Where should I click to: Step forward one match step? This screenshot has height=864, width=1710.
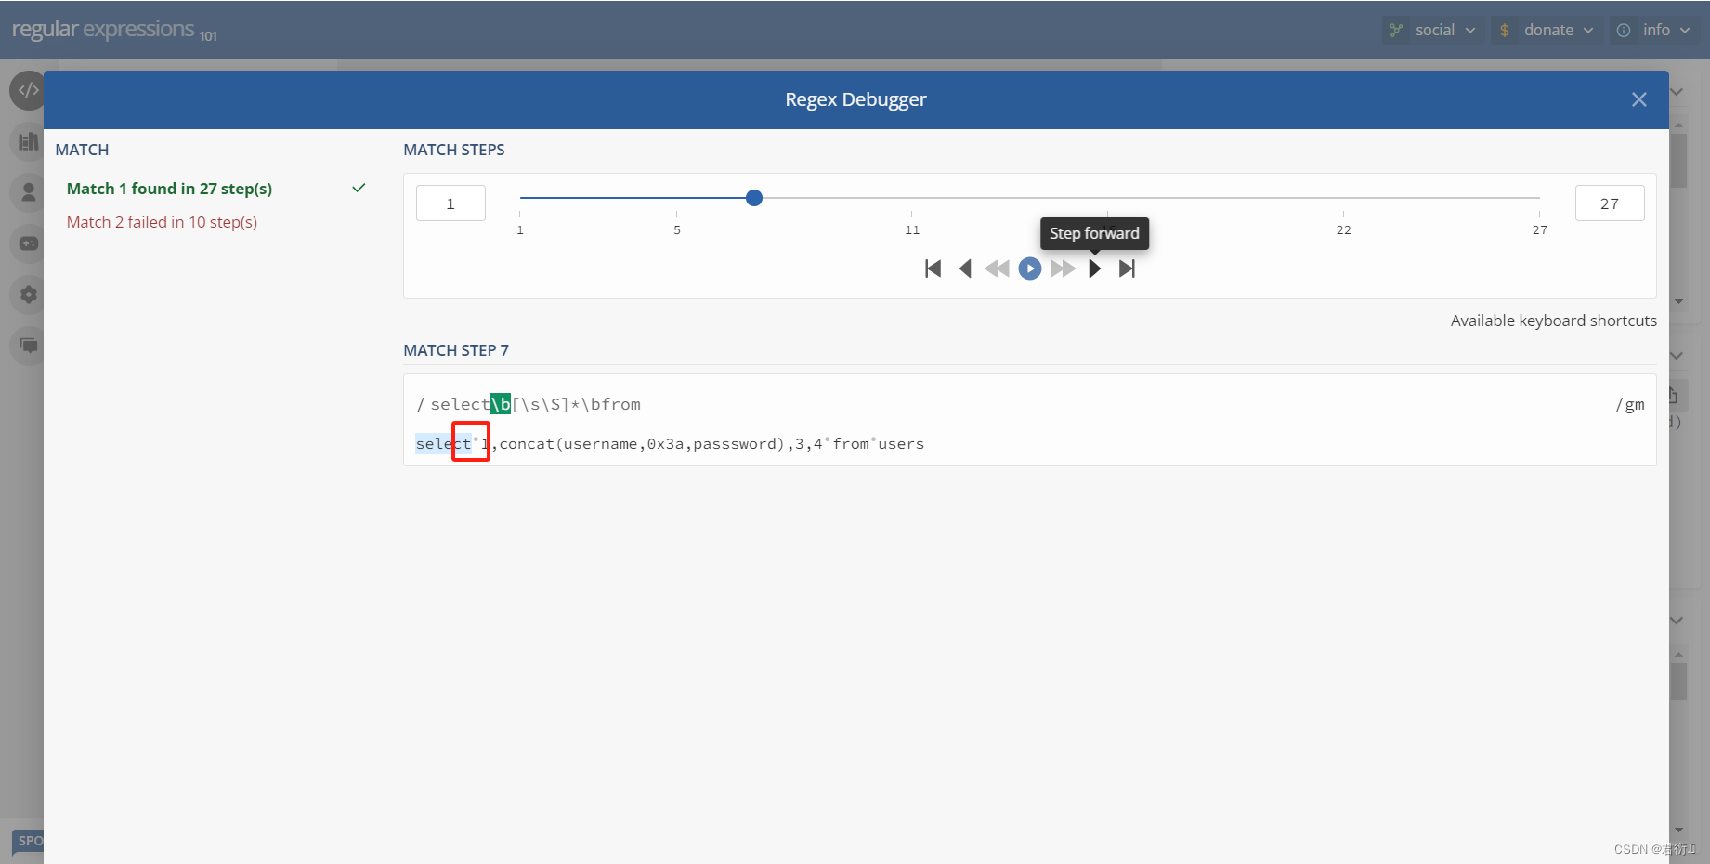click(x=1095, y=268)
